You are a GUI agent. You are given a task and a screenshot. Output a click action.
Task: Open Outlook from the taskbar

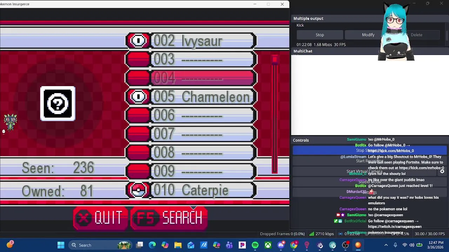[x=191, y=245]
